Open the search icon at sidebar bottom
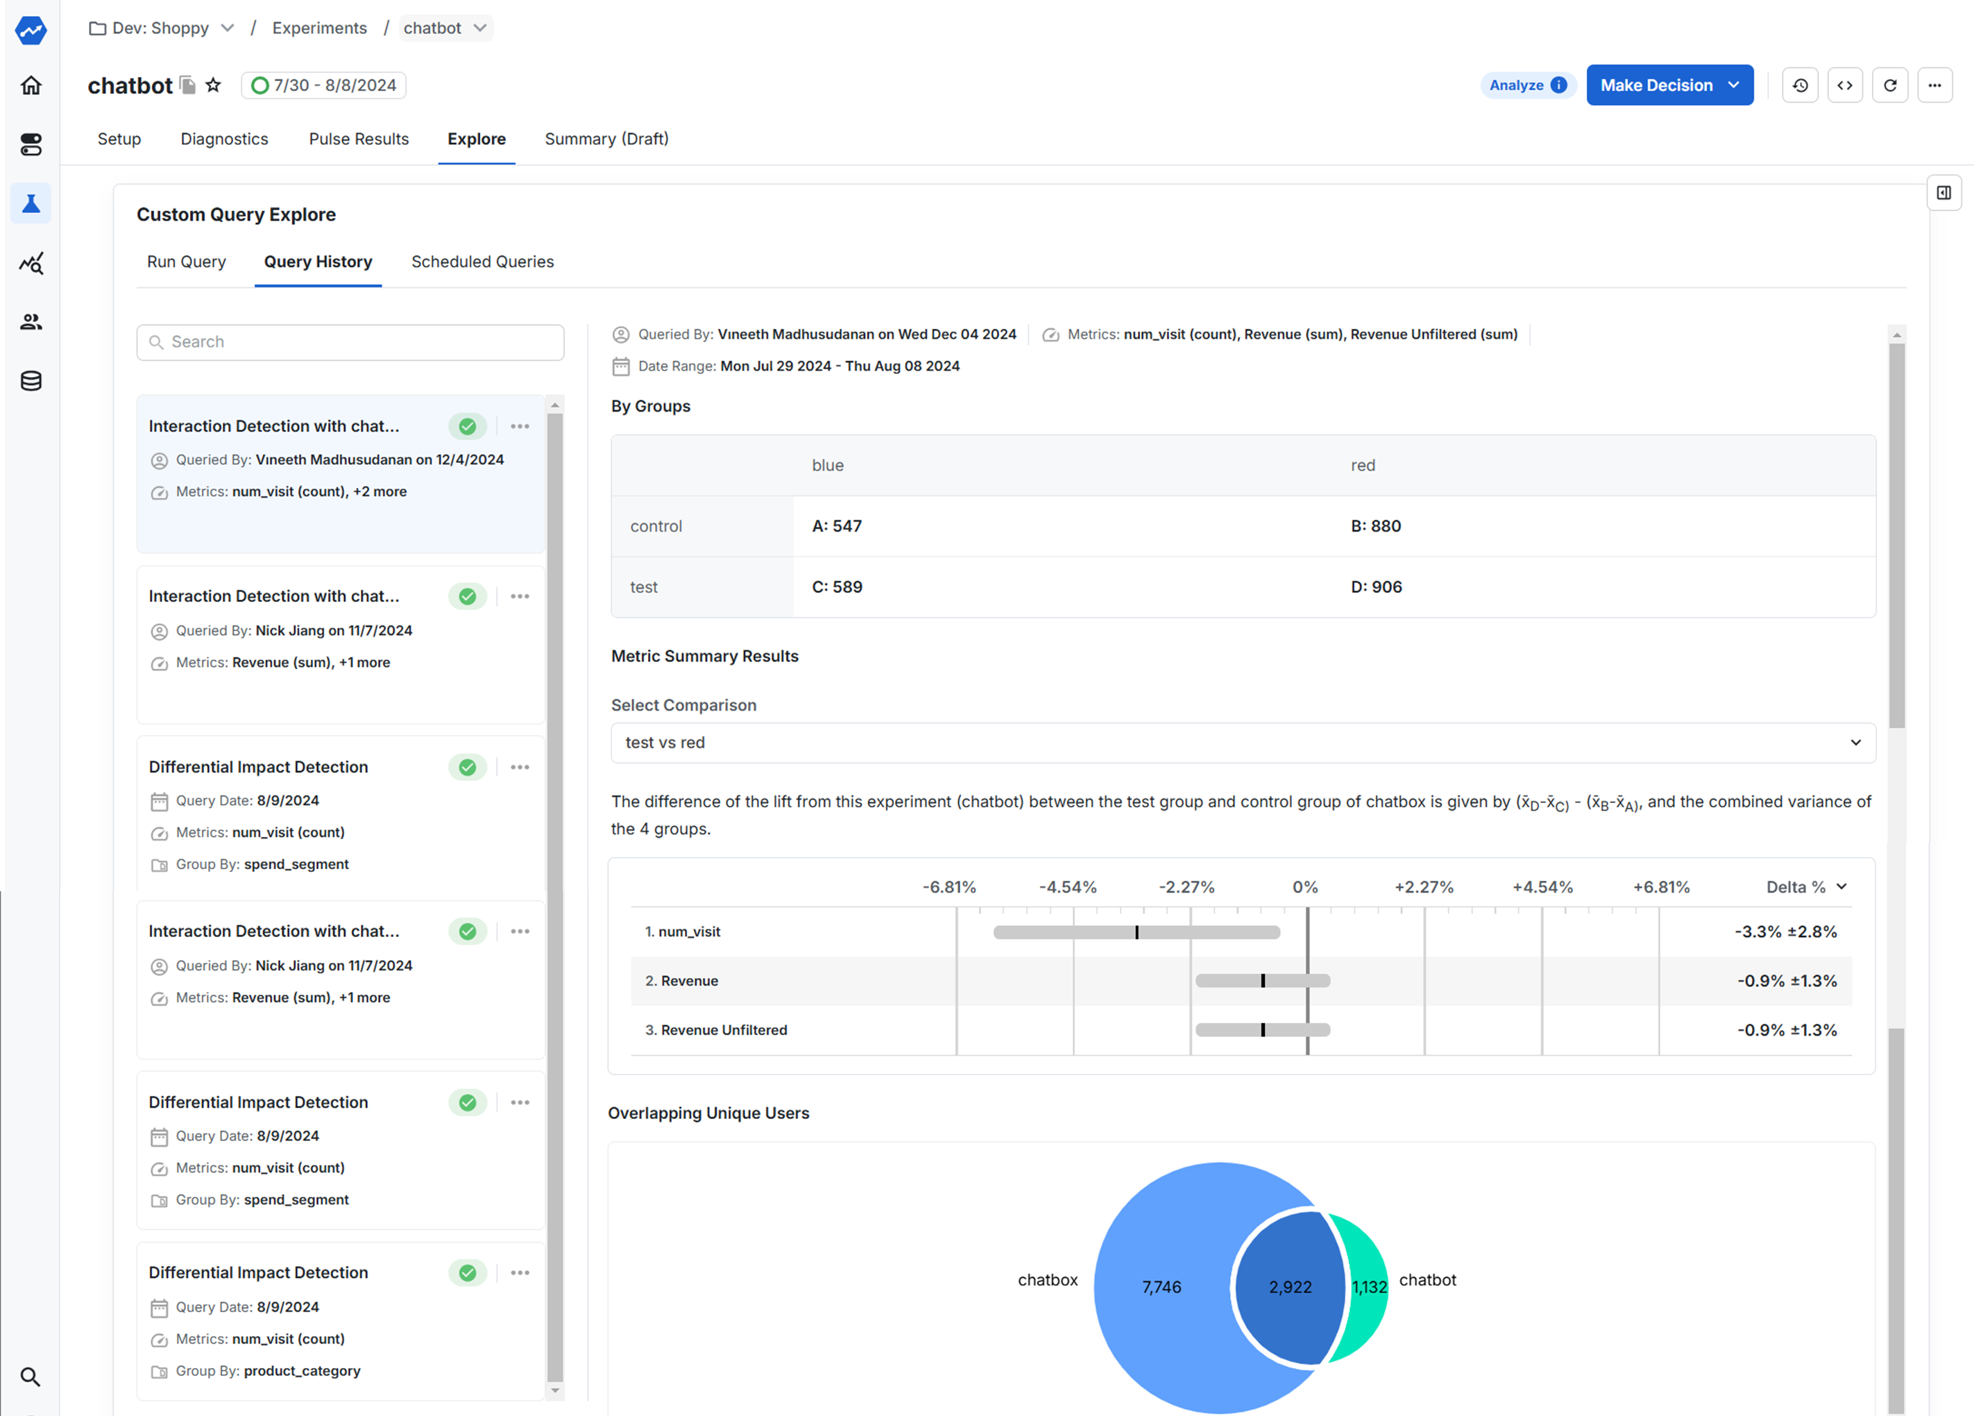The width and height of the screenshot is (1974, 1416). coord(31,1377)
